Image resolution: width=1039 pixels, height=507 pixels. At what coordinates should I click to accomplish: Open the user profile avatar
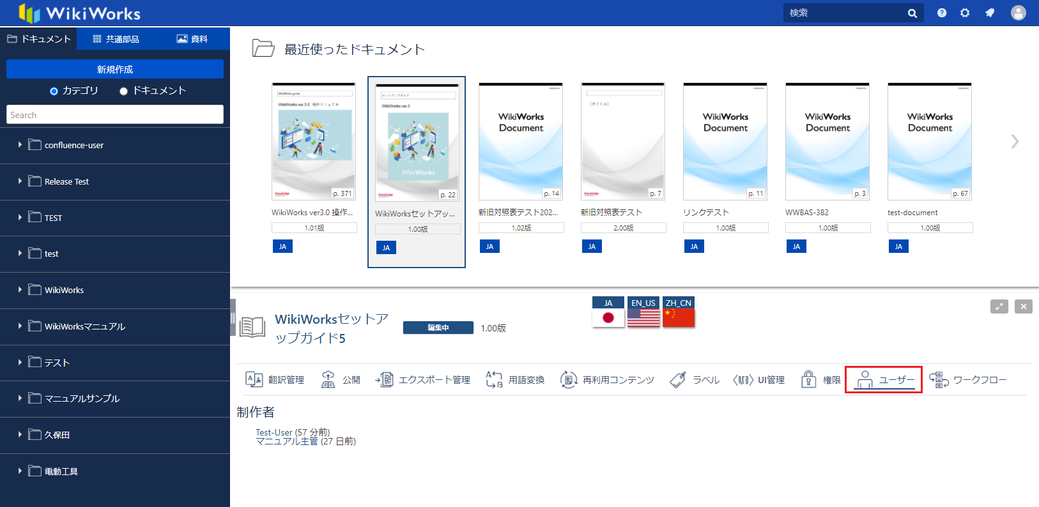click(x=1019, y=13)
